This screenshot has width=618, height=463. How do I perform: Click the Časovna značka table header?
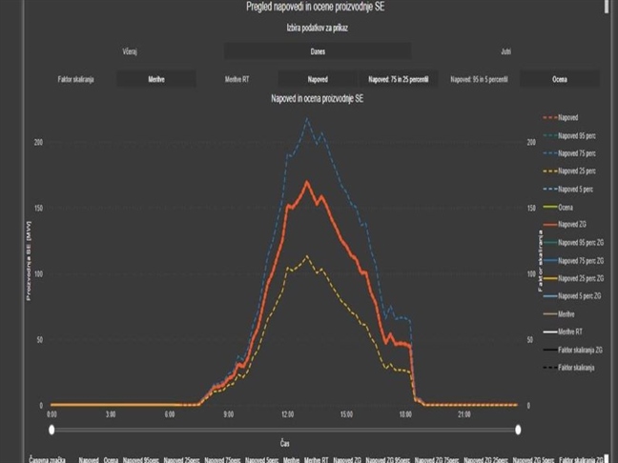(x=48, y=459)
